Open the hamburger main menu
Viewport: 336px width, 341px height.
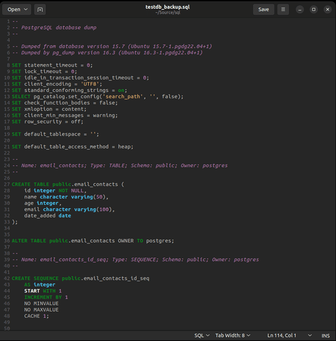pyautogui.click(x=283, y=9)
